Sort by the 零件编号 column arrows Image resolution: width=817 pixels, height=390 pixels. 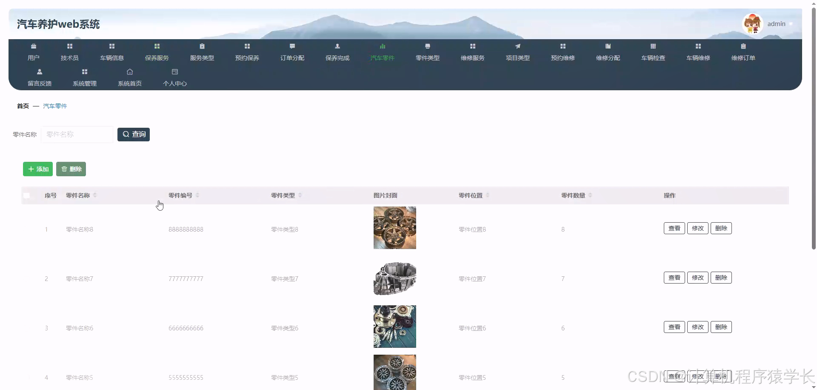tap(197, 195)
